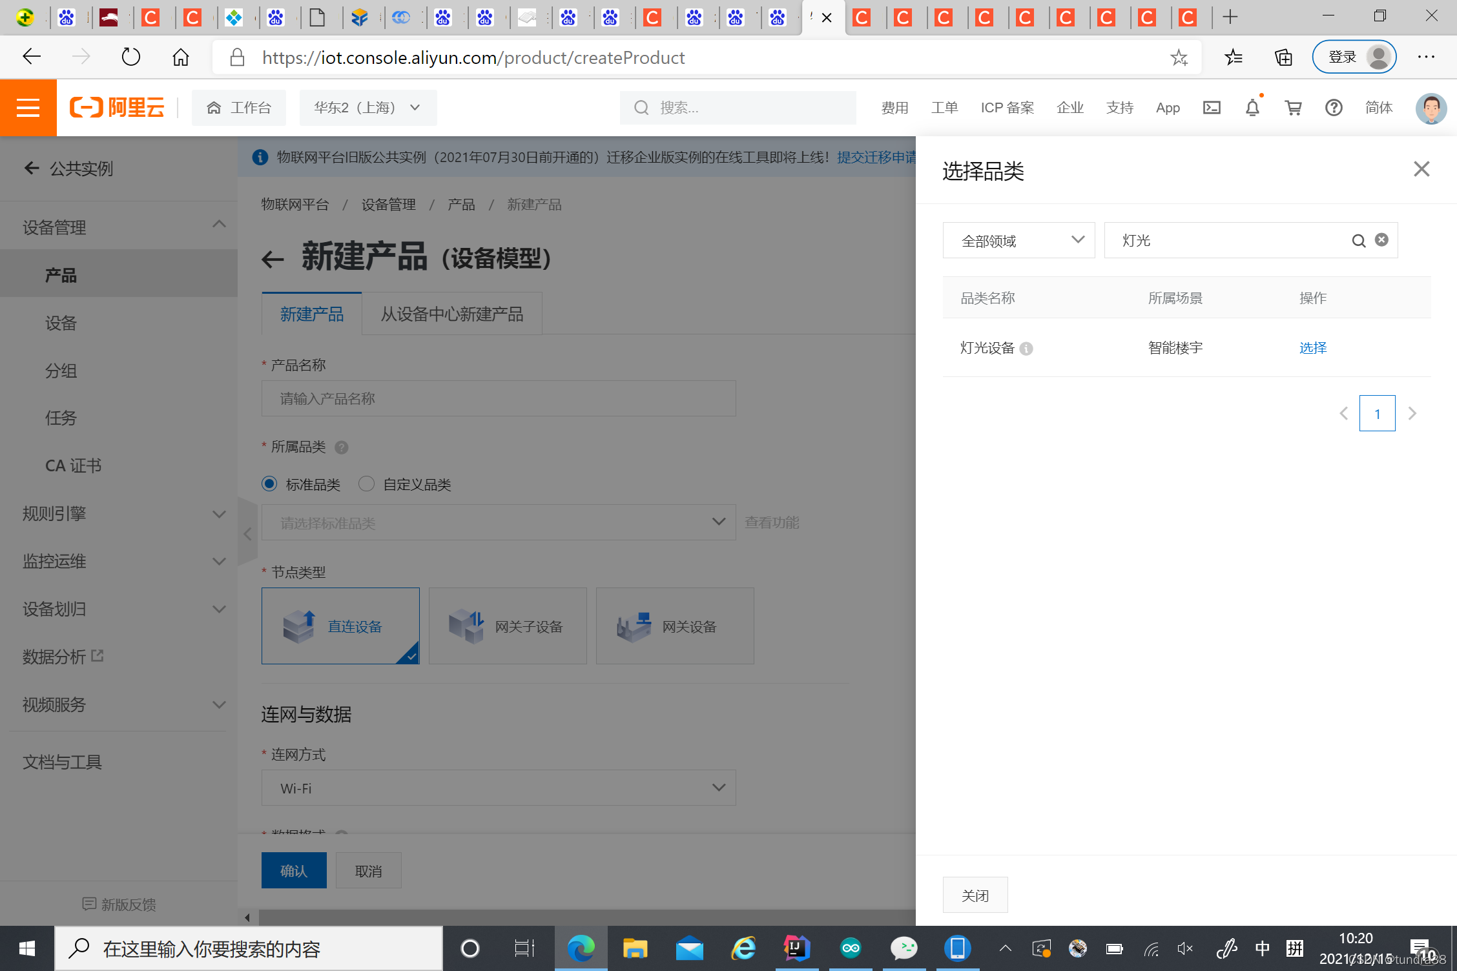Click info icon beside 灯光设备
Image resolution: width=1457 pixels, height=971 pixels.
click(1026, 349)
